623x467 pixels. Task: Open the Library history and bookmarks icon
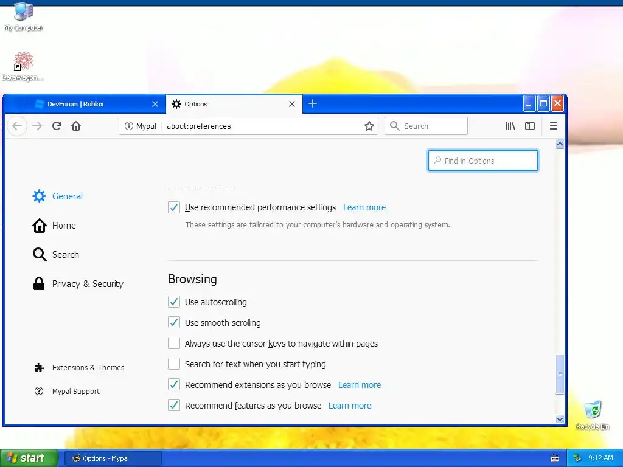coord(510,126)
